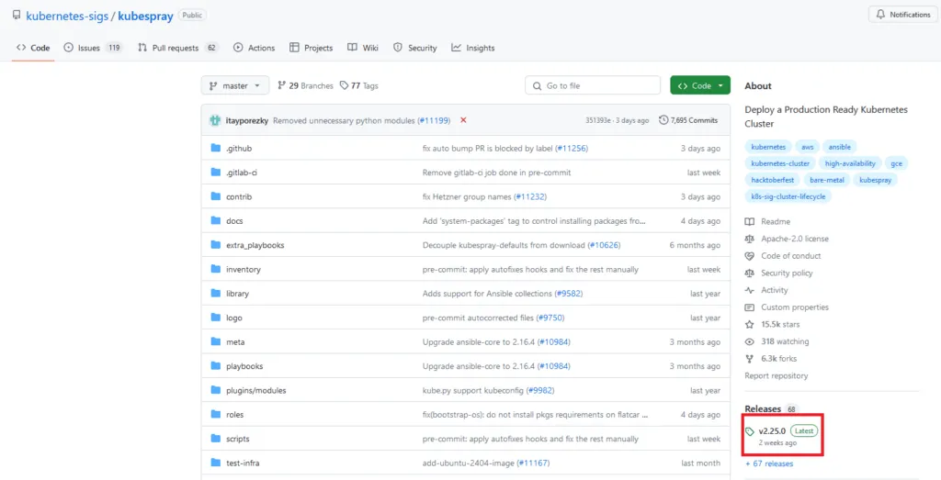Open the kubernetes-sigs organization link
941x480 pixels.
[x=66, y=17]
